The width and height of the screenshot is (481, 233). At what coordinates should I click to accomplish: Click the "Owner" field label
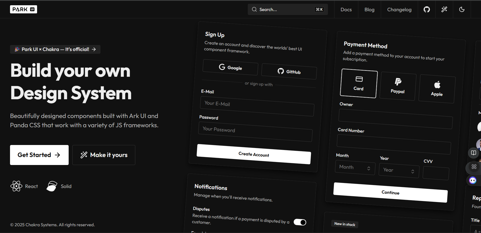(x=346, y=104)
